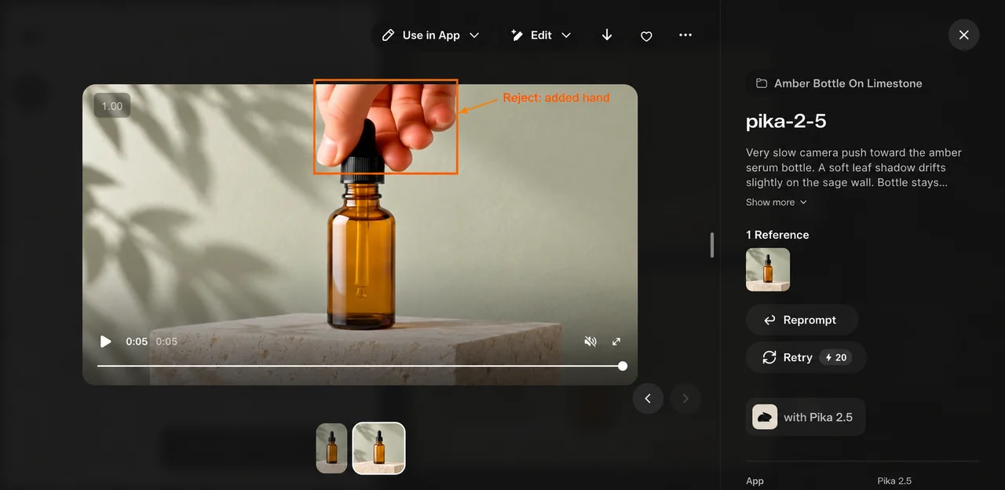Open the with Pika 2.5 app button

(x=806, y=417)
